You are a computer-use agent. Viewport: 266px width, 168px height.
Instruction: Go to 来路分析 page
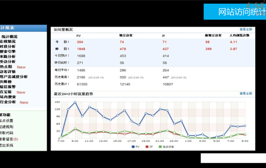click(x=8, y=56)
